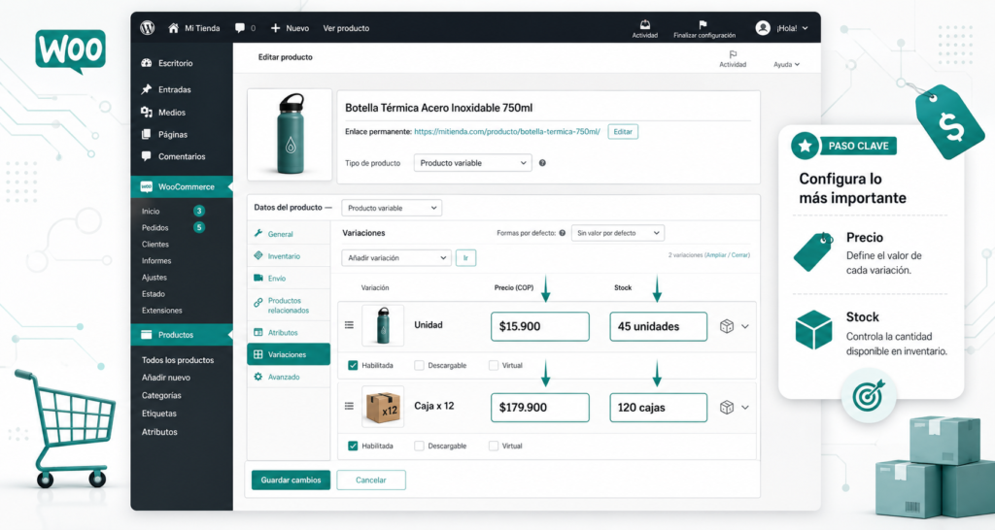Select Productos menu in sidebar
995x530 pixels.
pos(182,335)
